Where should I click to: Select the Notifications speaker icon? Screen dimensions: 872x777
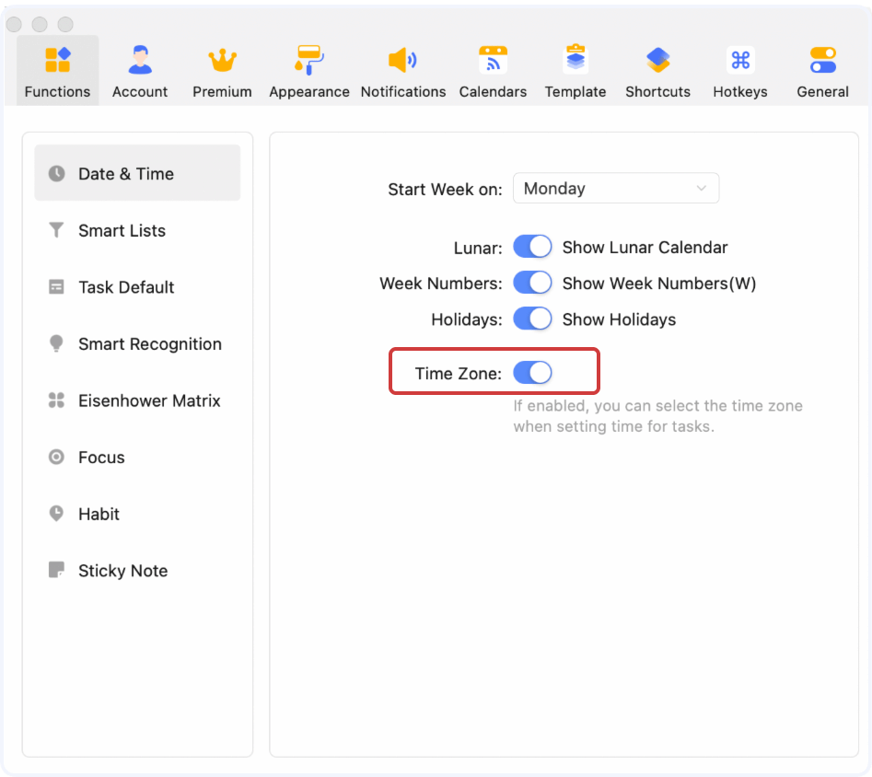click(402, 61)
